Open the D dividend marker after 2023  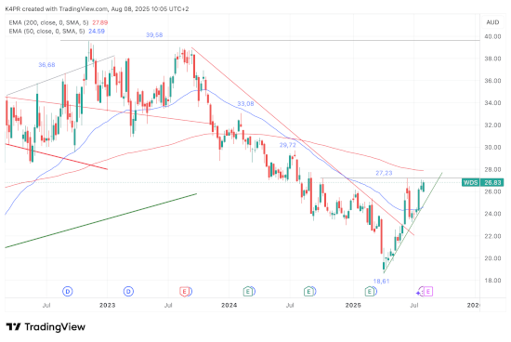128,291
